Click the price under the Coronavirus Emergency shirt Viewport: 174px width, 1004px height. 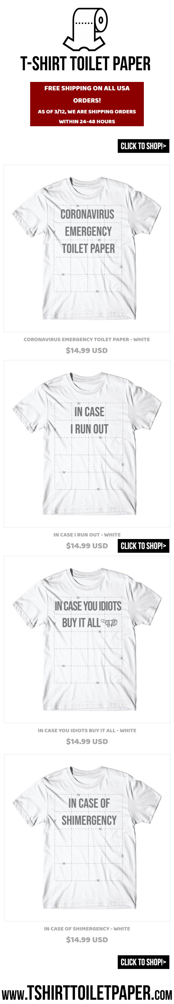tap(87, 350)
